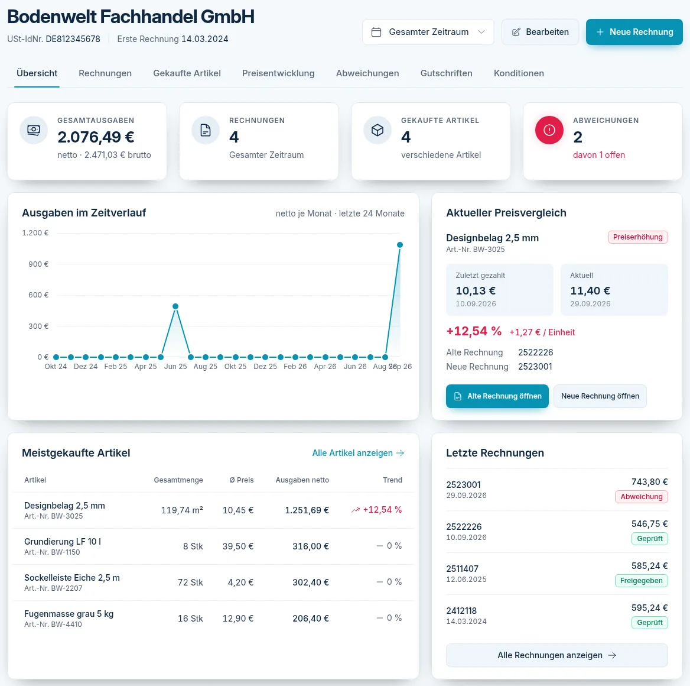Open invoice 2523001 in Letzte Rechnungen
This screenshot has width=690, height=686.
point(556,490)
